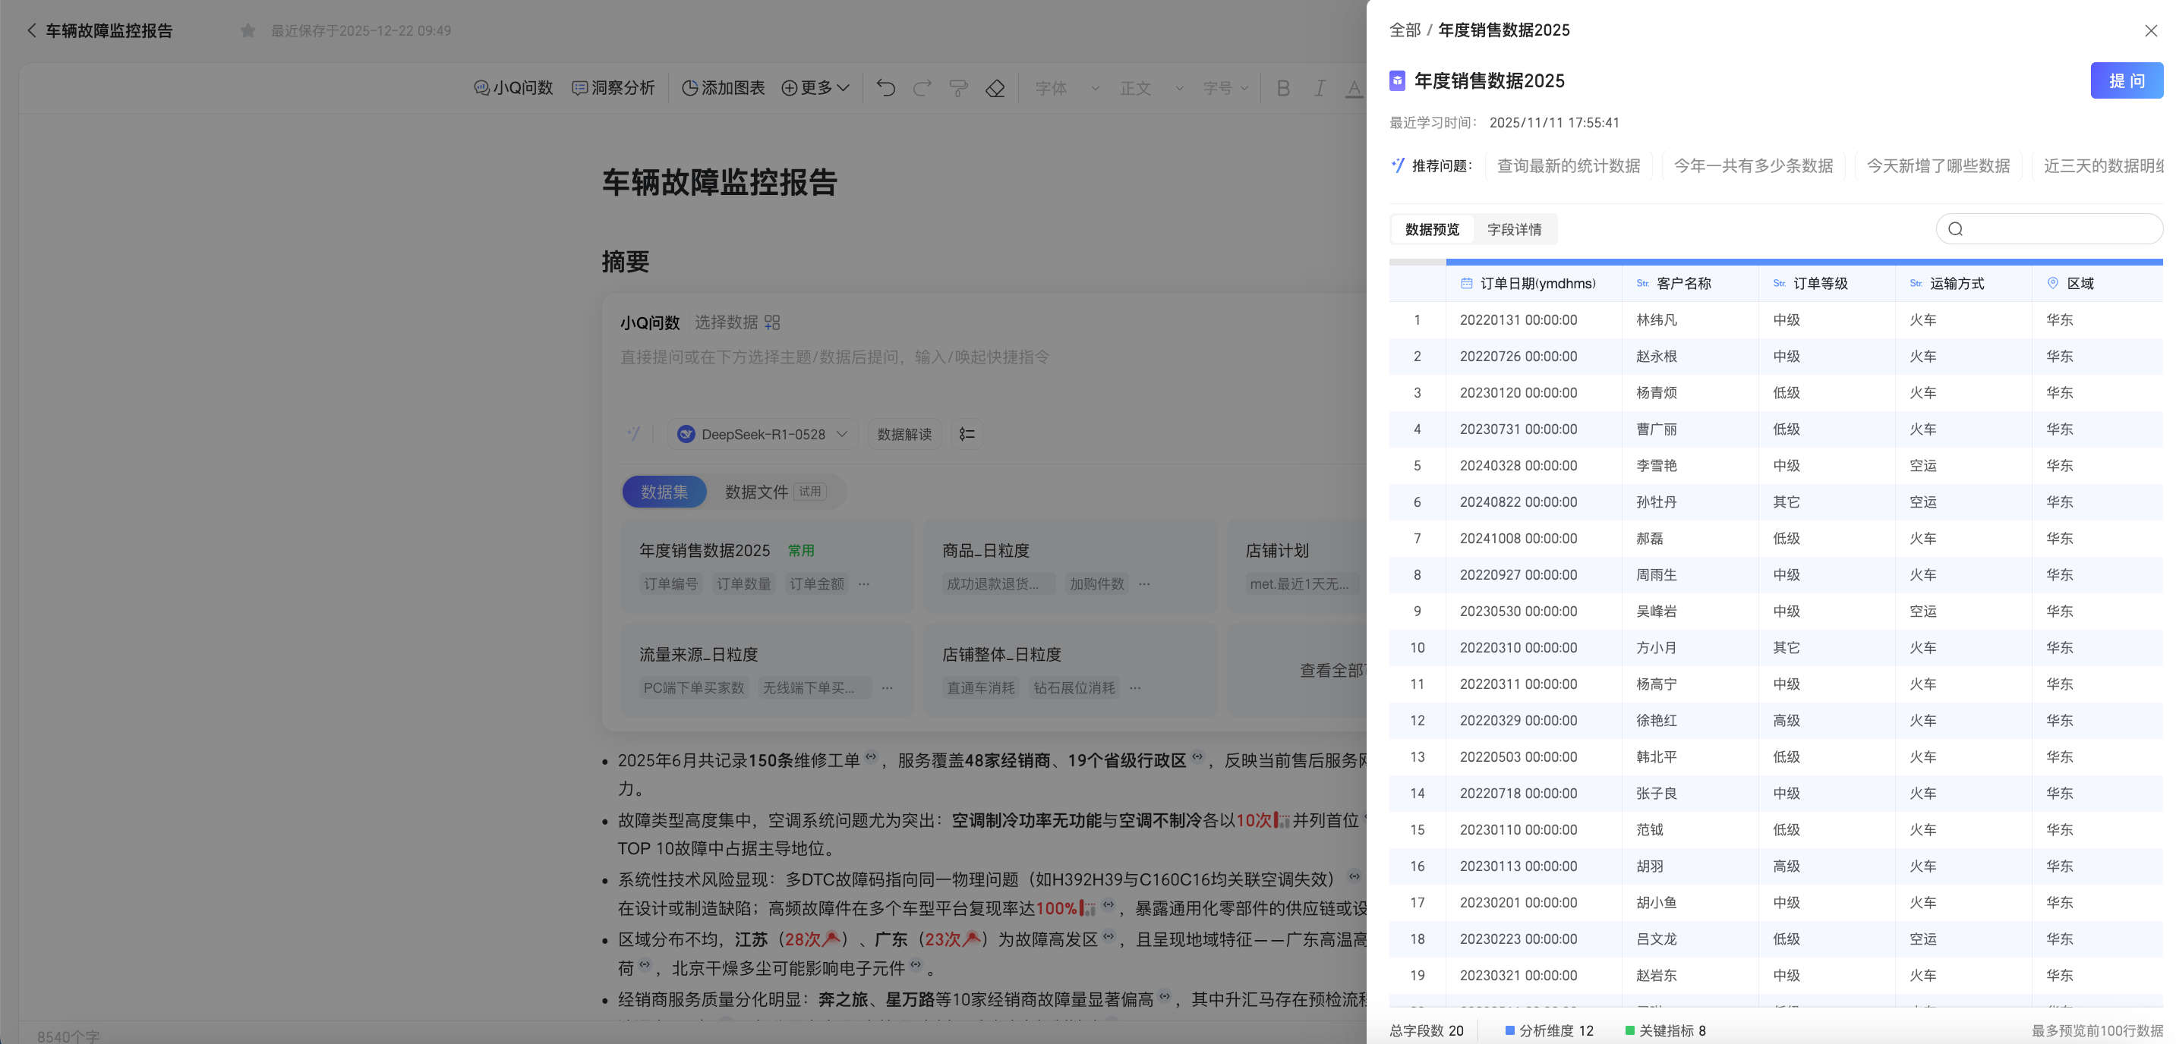Click the redo arrow icon
The width and height of the screenshot is (2176, 1044).
[922, 88]
